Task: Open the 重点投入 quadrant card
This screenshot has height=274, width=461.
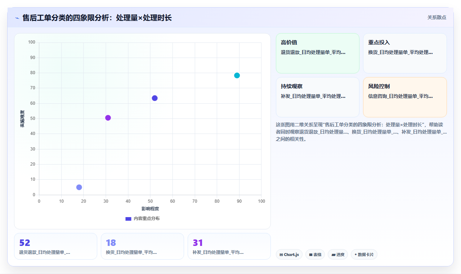Action: 405,53
